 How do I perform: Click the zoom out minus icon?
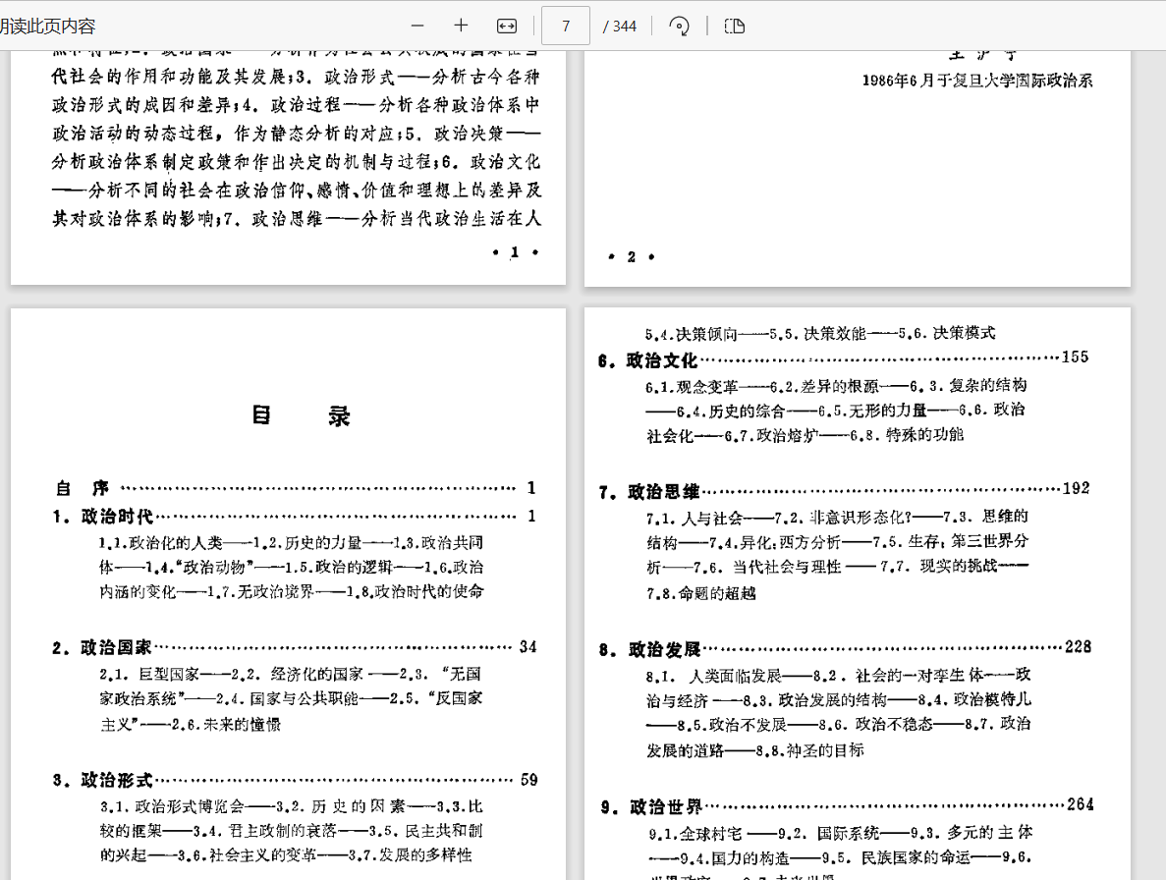coord(417,26)
